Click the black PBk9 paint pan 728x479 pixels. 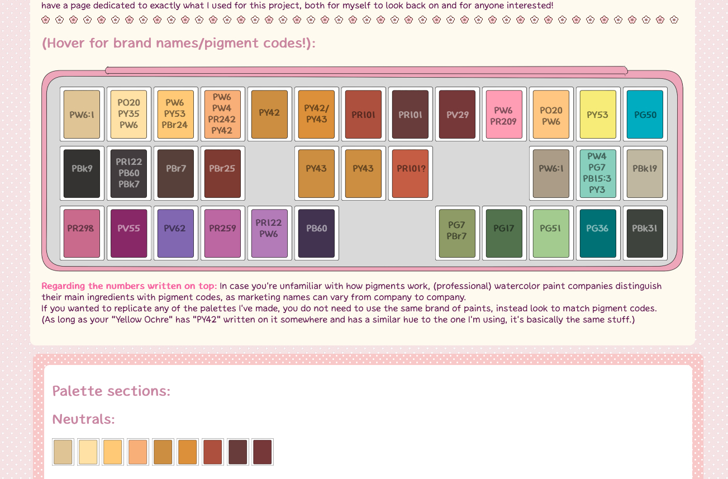pos(82,174)
